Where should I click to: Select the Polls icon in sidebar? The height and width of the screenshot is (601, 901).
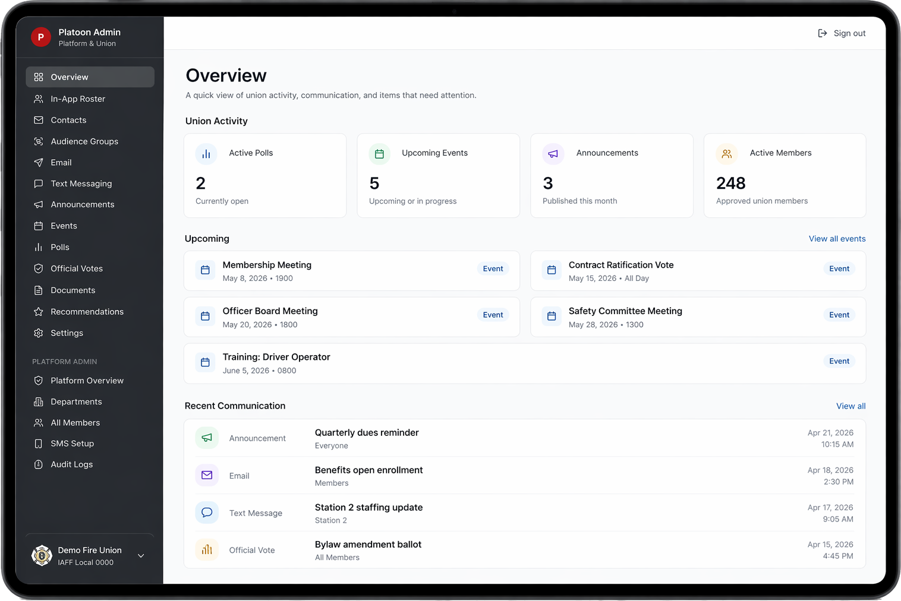[38, 247]
